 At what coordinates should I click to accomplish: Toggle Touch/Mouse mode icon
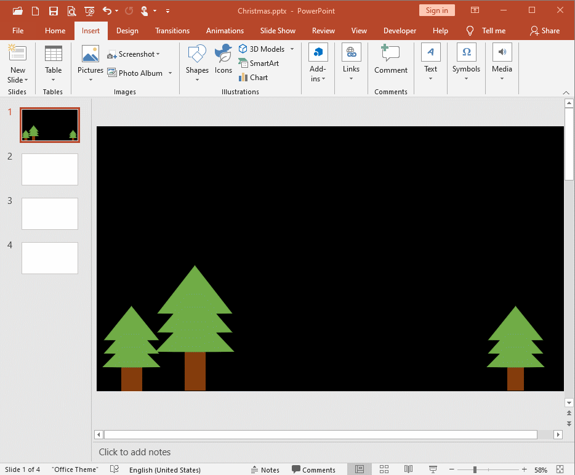145,11
